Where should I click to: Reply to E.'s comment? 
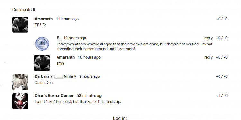click(209, 38)
